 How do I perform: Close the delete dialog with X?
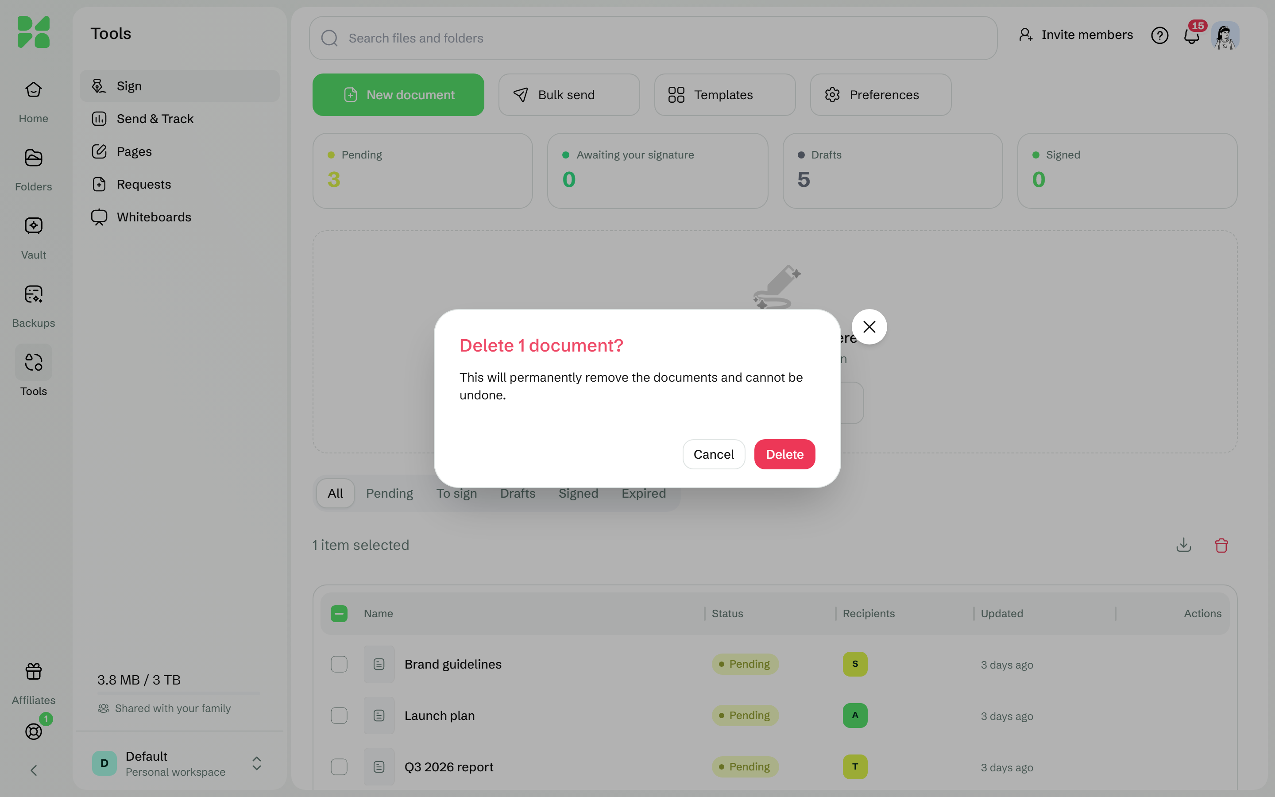click(869, 327)
